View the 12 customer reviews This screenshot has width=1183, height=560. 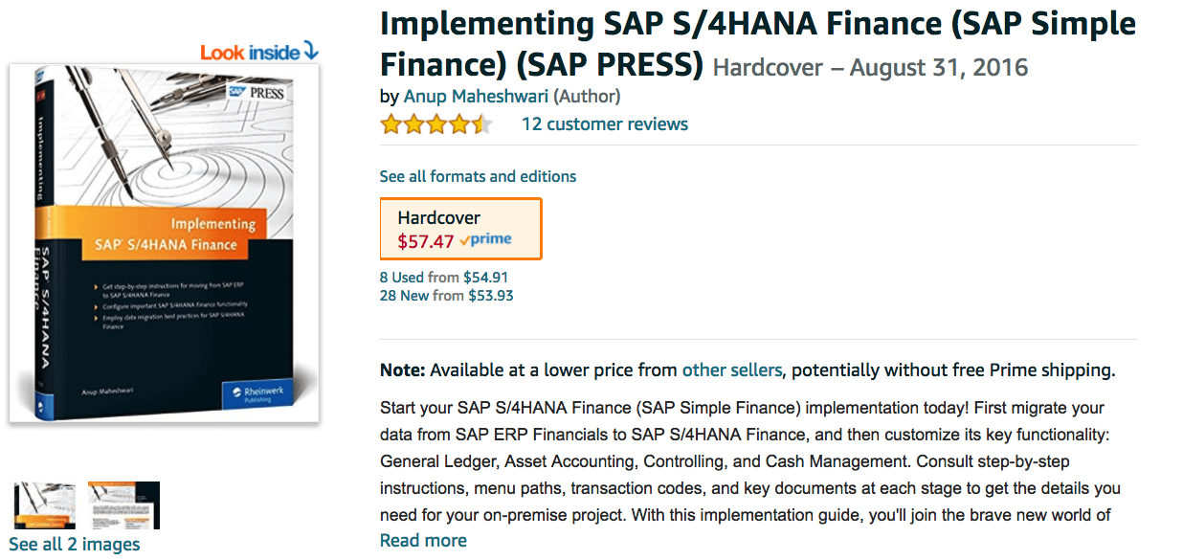coord(604,124)
